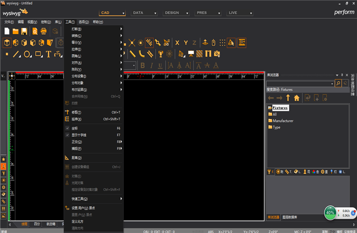
Task: Toggle the 坐标 F6 checkbox item
Action: (94, 128)
